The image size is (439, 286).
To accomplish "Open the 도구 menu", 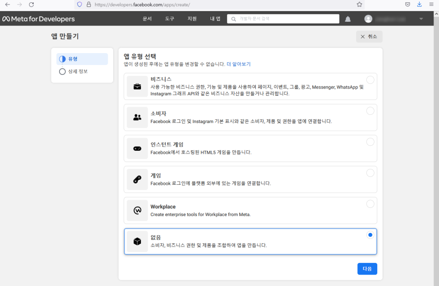I will pyautogui.click(x=170, y=19).
